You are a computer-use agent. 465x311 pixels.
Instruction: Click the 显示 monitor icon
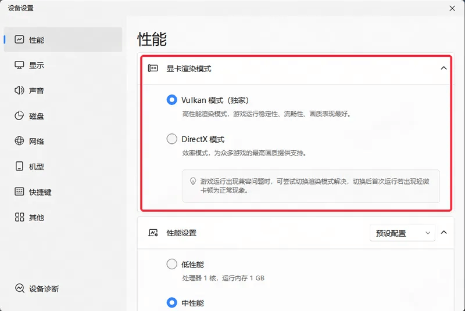20,66
